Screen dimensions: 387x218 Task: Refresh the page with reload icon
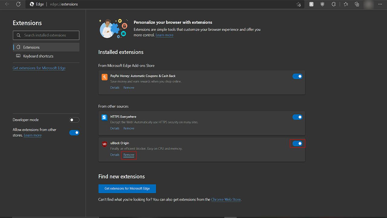click(x=18, y=4)
